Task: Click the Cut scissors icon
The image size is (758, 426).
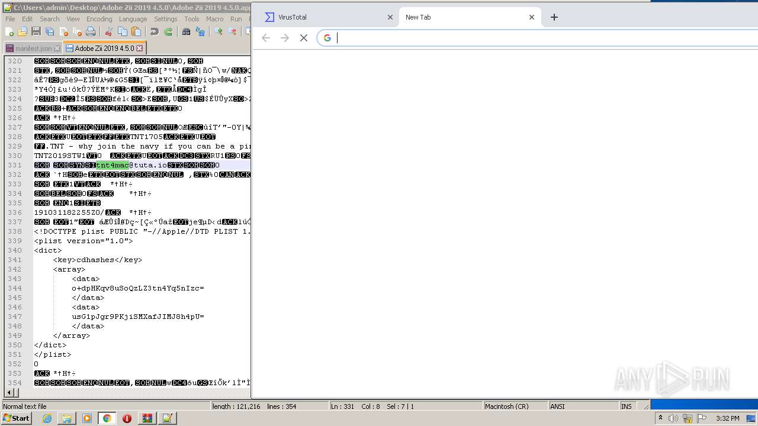Action: [109, 32]
